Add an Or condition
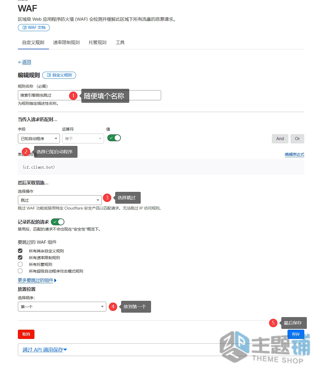 pyautogui.click(x=297, y=139)
